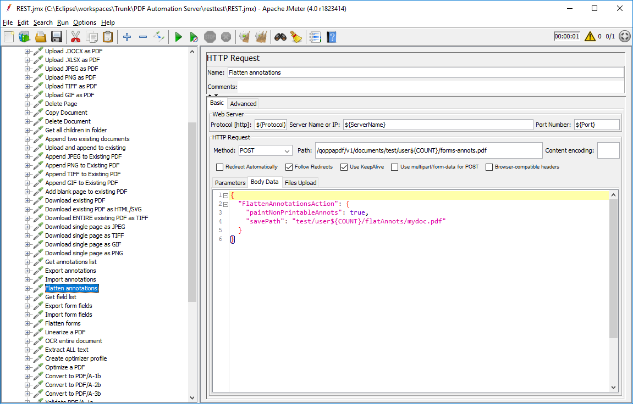Select Linearize a PDF tree item
This screenshot has width=633, height=404.
click(x=65, y=332)
